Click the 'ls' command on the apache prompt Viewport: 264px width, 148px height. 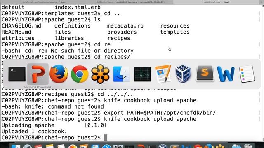[x=97, y=20]
